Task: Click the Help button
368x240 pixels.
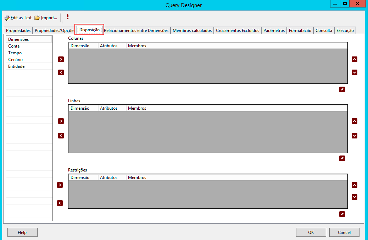Action: (x=22, y=232)
